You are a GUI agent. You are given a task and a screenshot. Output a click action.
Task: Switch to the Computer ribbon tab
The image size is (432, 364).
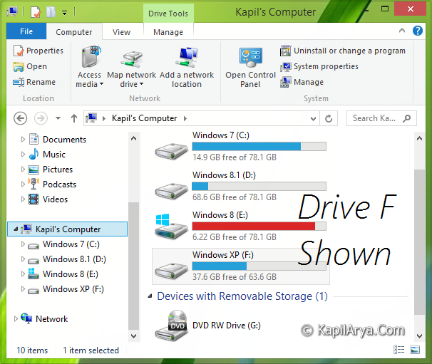pyautogui.click(x=74, y=32)
